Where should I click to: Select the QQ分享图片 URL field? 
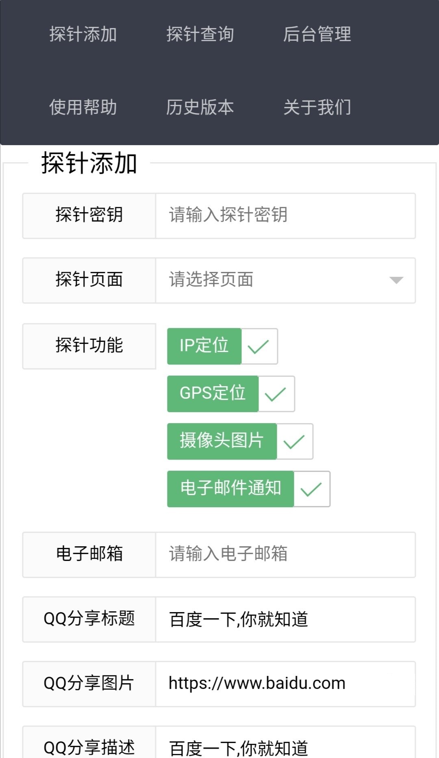tap(285, 684)
